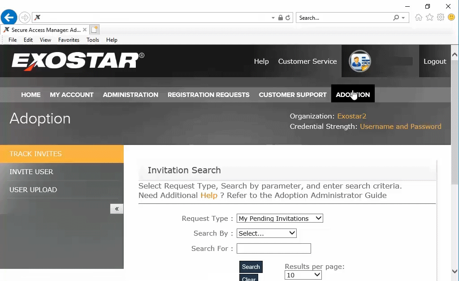Open the browser settings gear icon

point(440,17)
